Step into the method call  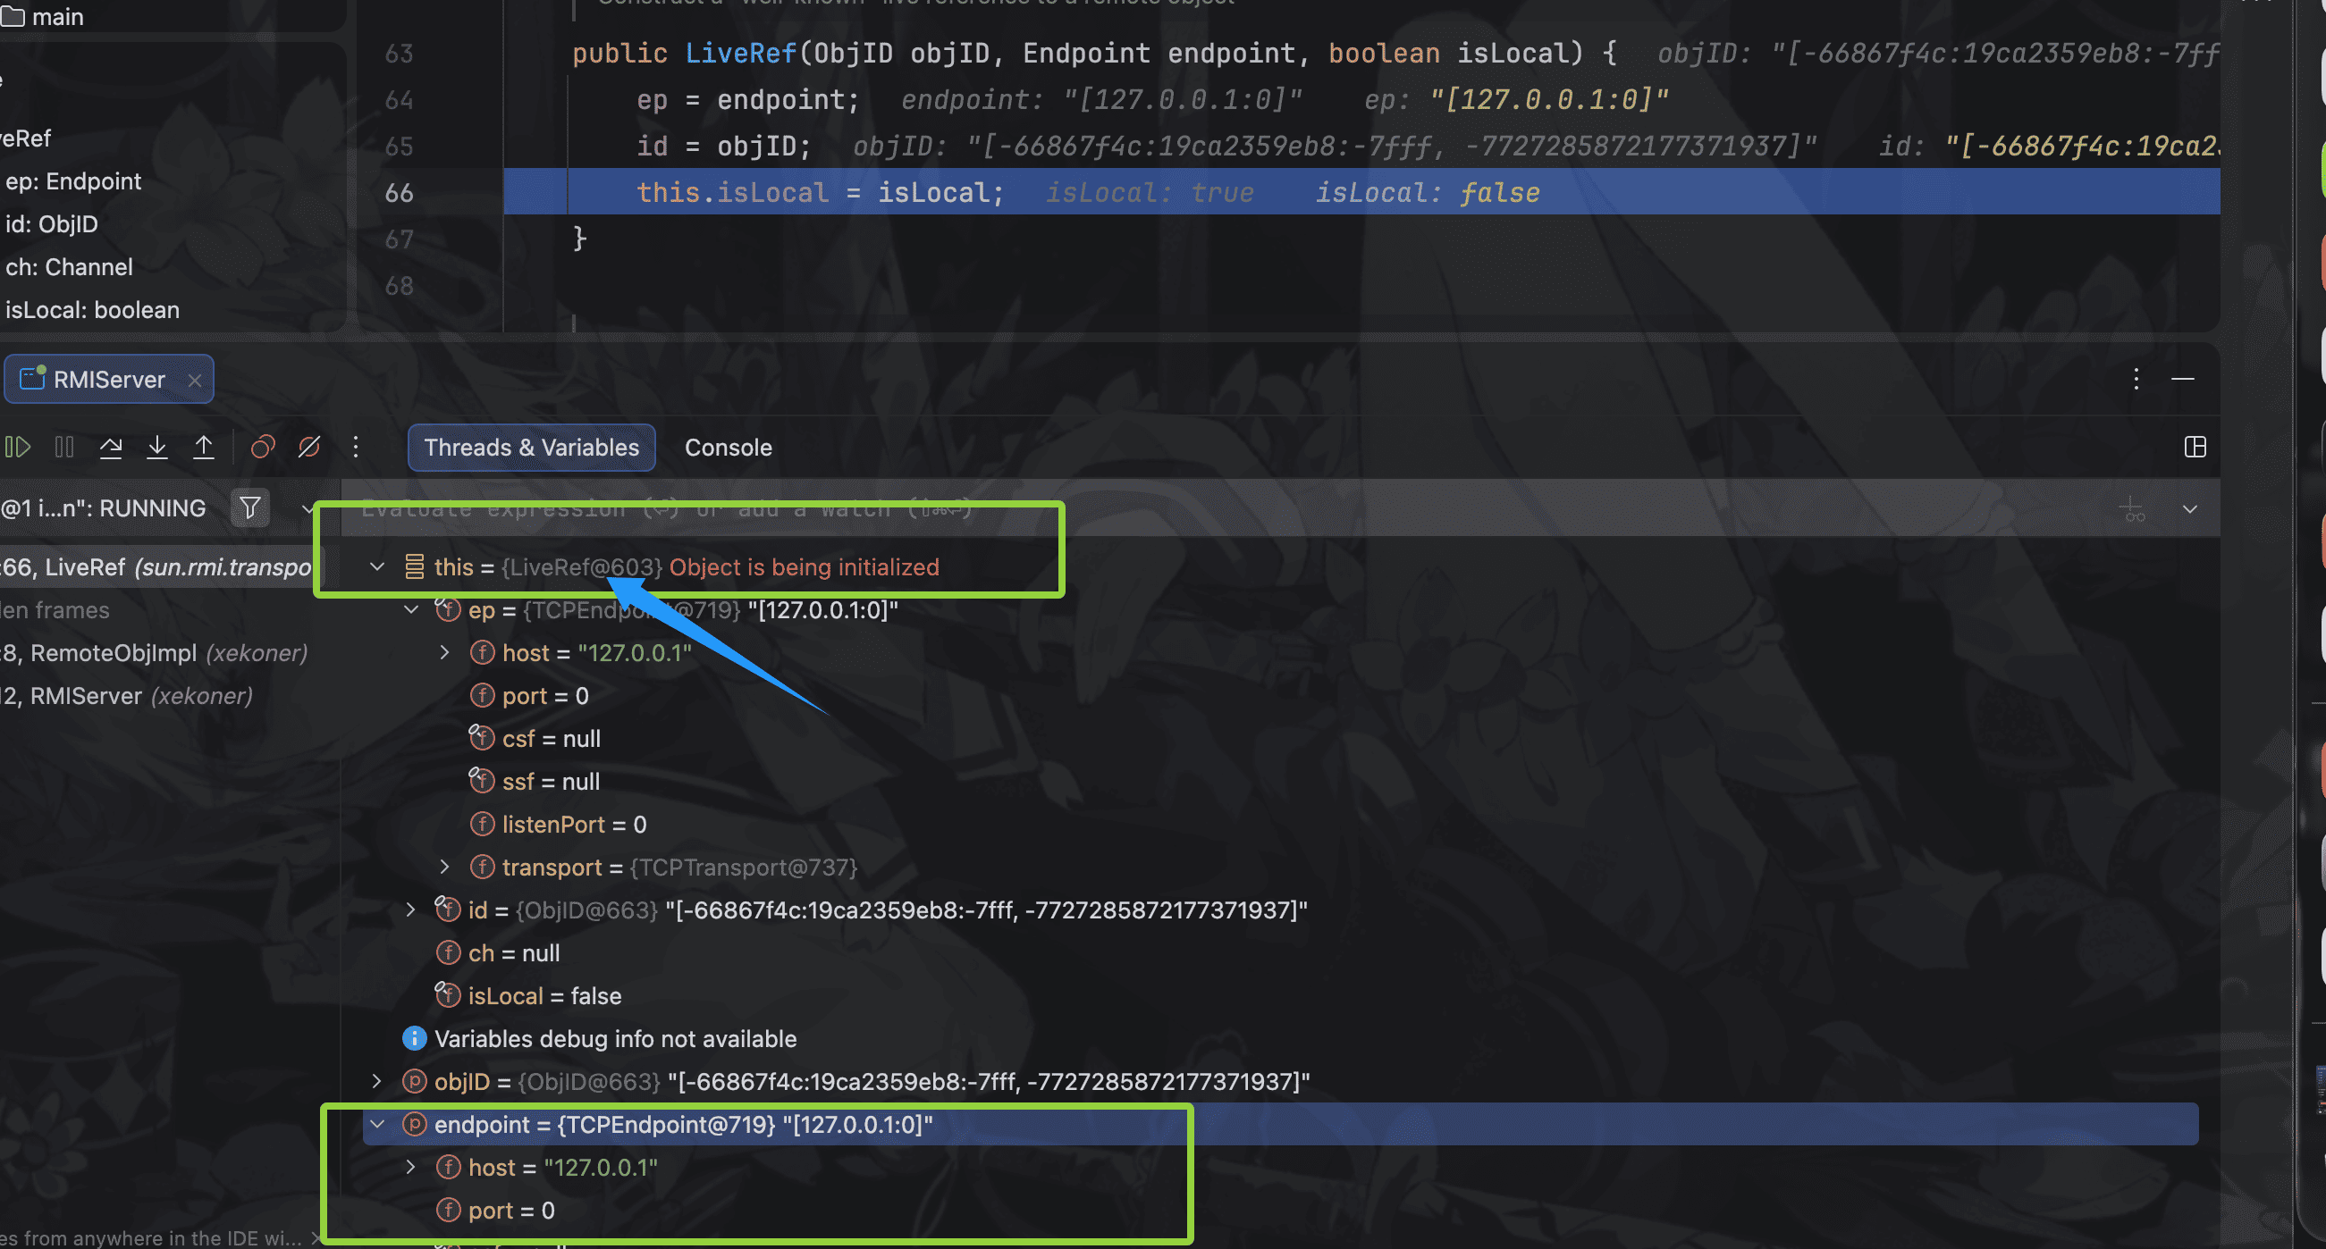tap(157, 447)
